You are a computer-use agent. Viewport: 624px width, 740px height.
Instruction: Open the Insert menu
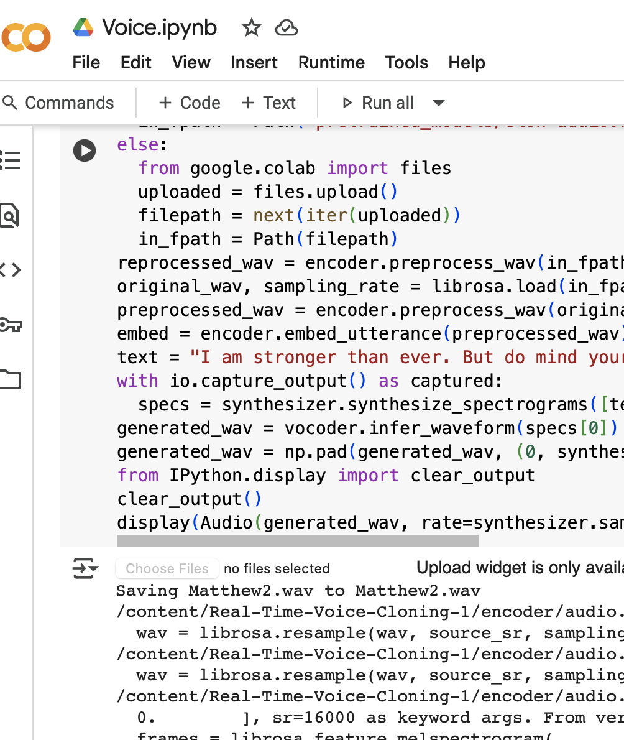[254, 63]
